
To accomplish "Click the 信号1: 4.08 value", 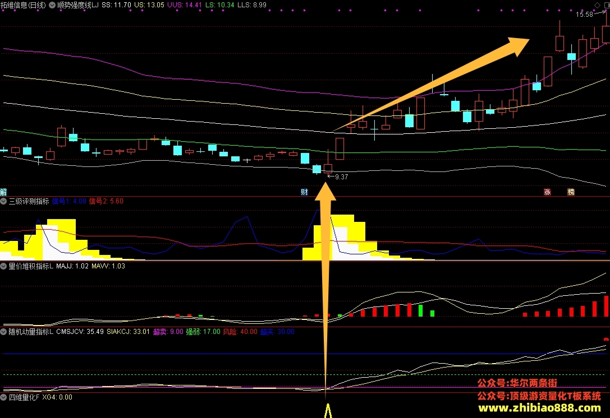I will coord(69,201).
